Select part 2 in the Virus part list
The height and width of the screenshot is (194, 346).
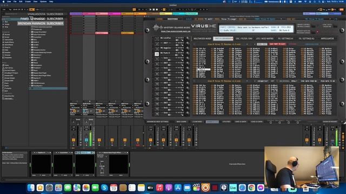click(157, 44)
